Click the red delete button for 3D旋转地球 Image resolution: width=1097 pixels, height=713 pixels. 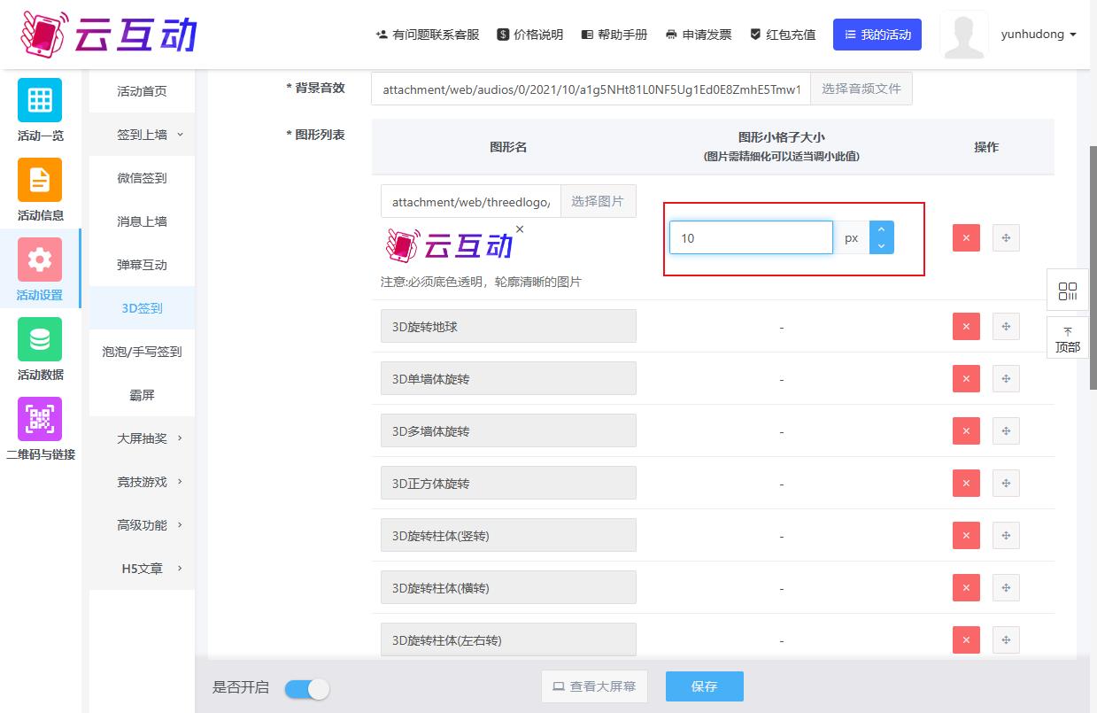tap(966, 327)
